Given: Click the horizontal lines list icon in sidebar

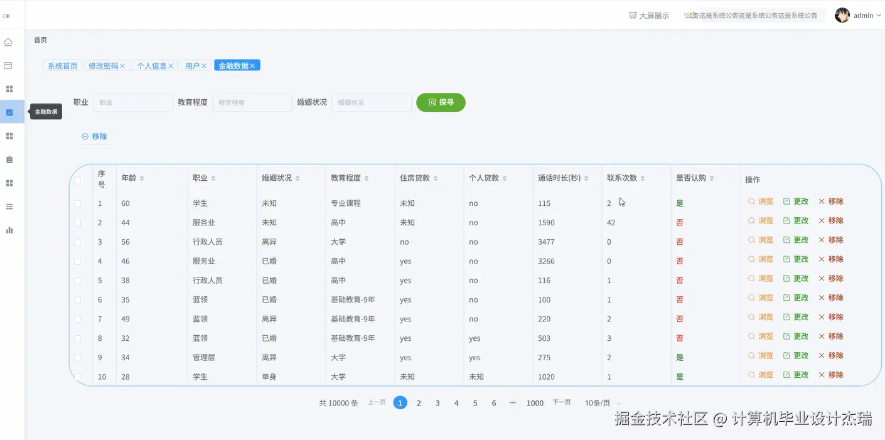Looking at the screenshot, I should pos(9,207).
